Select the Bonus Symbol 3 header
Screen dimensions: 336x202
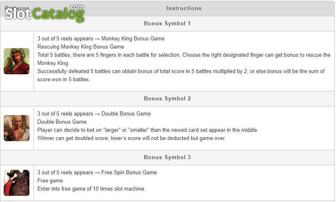click(x=167, y=157)
